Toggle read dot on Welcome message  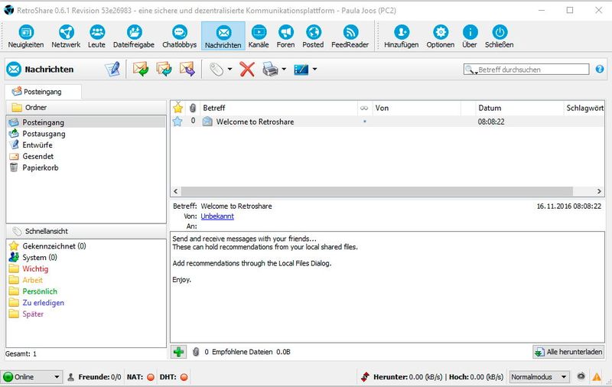pos(365,122)
